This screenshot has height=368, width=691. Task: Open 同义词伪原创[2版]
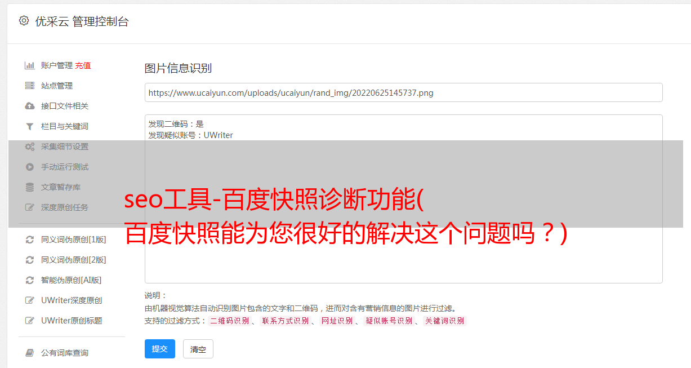73,260
